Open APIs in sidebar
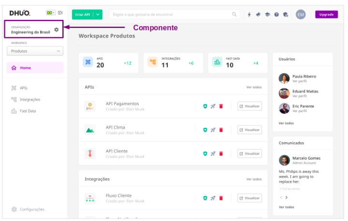Viewport: 348px width, 221px height. [x=19, y=88]
